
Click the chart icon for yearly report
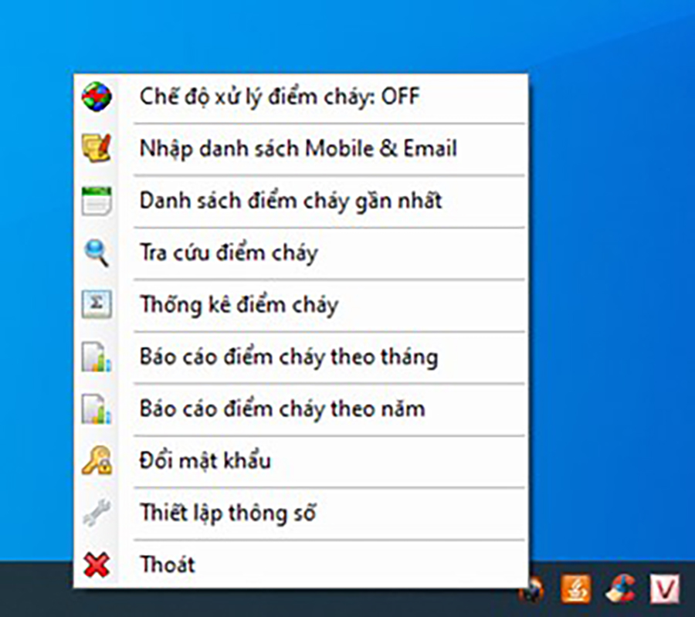tap(97, 409)
